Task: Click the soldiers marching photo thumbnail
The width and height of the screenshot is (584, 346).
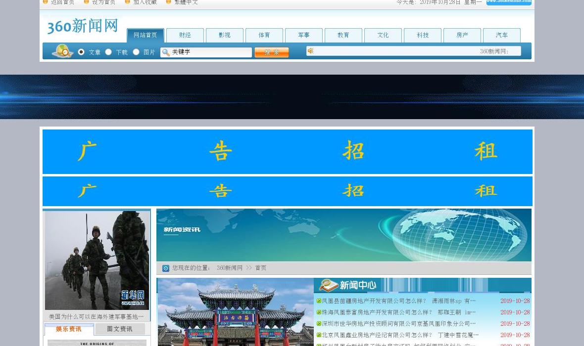Action: point(97,260)
